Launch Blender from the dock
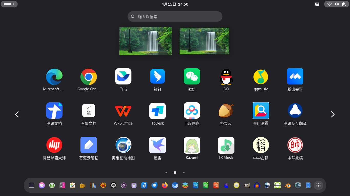Image resolution: width=350 pixels, height=196 pixels. coord(288,185)
